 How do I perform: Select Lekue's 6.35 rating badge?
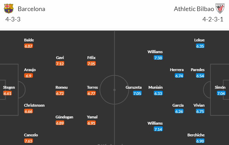pyautogui.click(x=200, y=46)
